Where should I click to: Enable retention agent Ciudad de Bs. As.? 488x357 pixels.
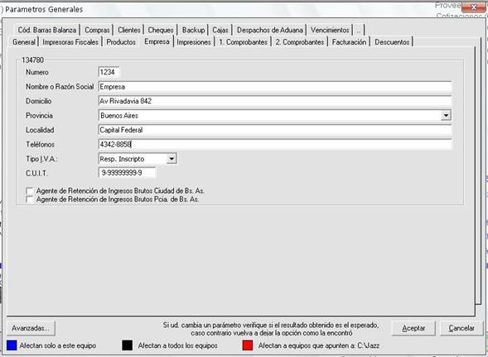[x=30, y=191]
